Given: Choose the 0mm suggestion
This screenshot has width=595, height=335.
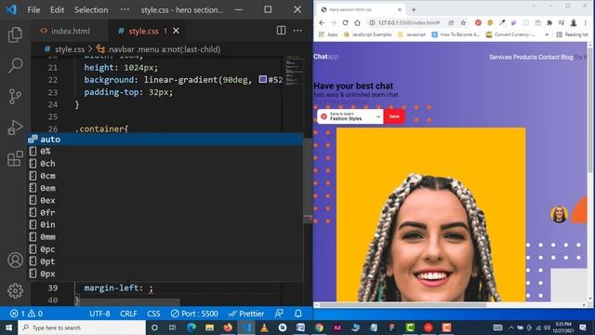Looking at the screenshot, I should 165,237.
